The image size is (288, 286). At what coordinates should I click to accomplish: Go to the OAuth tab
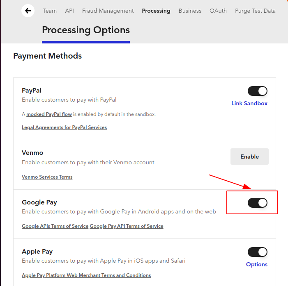coord(218,11)
